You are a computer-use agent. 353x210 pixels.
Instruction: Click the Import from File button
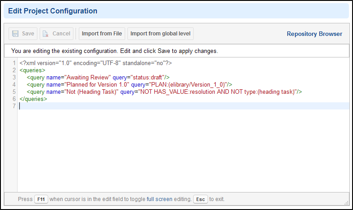(102, 34)
